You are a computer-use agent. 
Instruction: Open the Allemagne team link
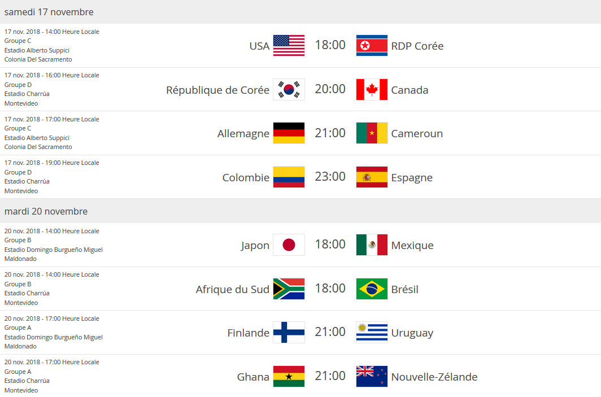point(243,134)
